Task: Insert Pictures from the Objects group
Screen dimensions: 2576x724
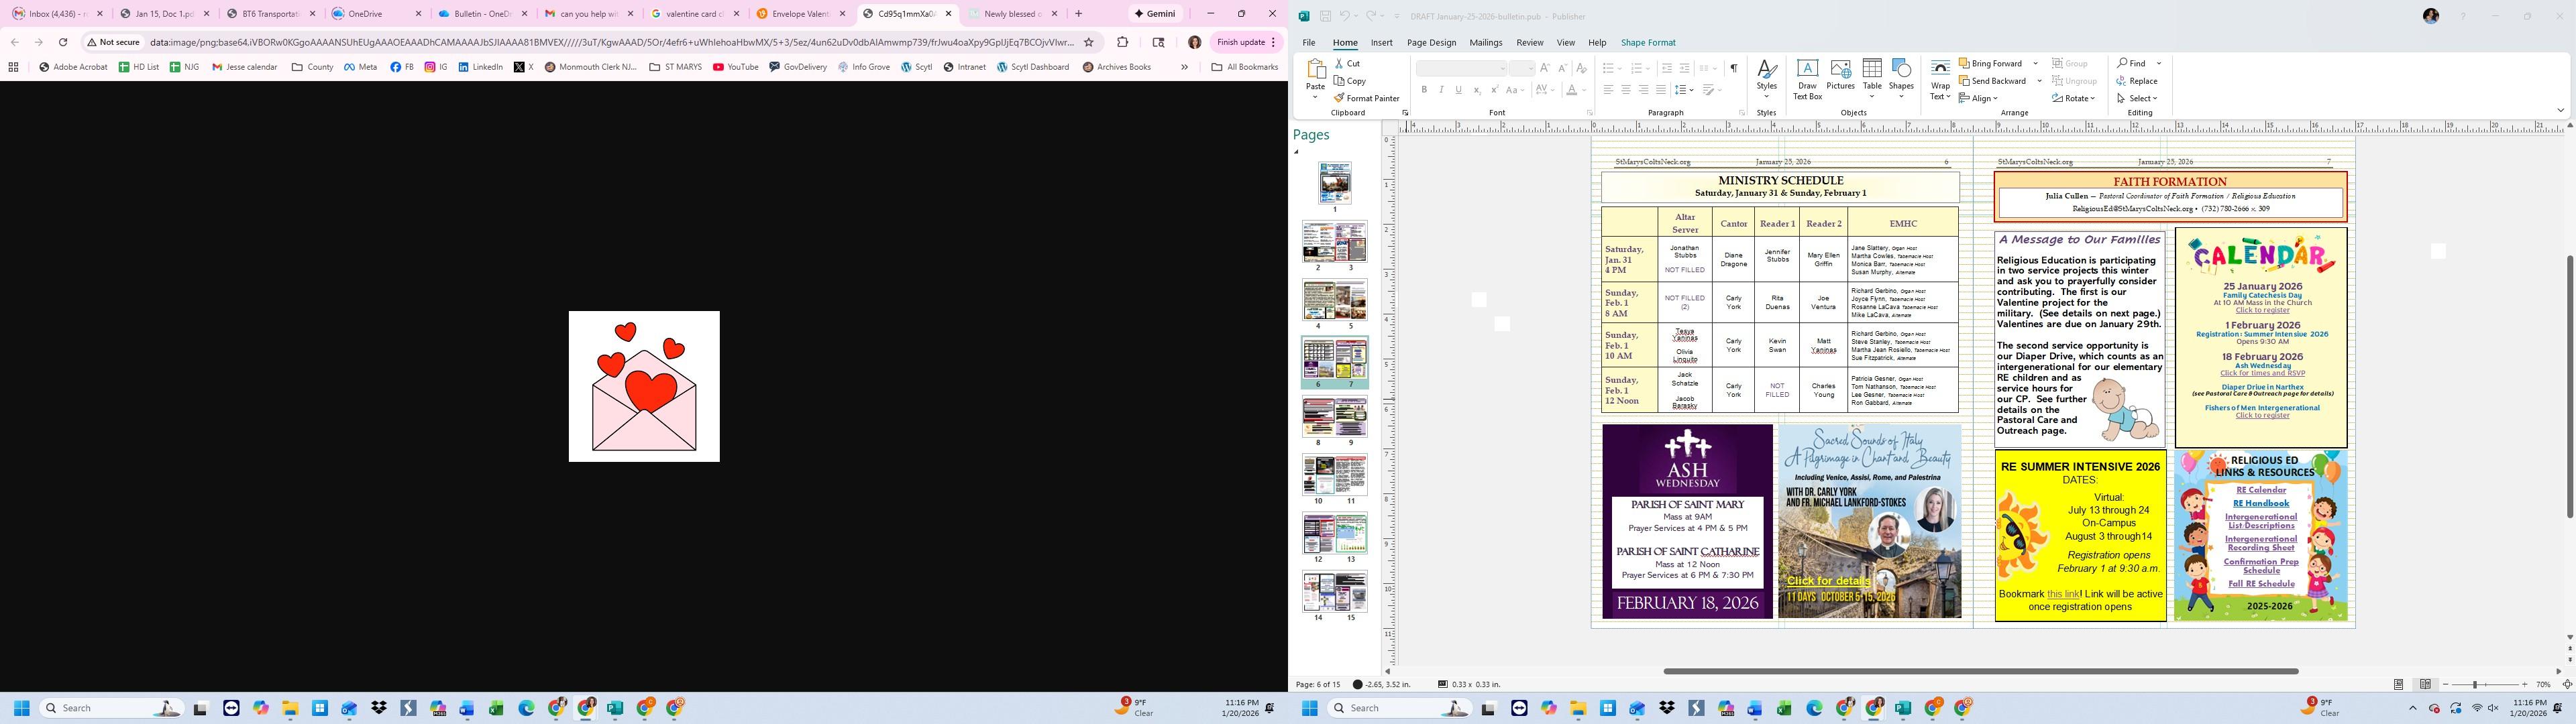Action: tap(1840, 79)
